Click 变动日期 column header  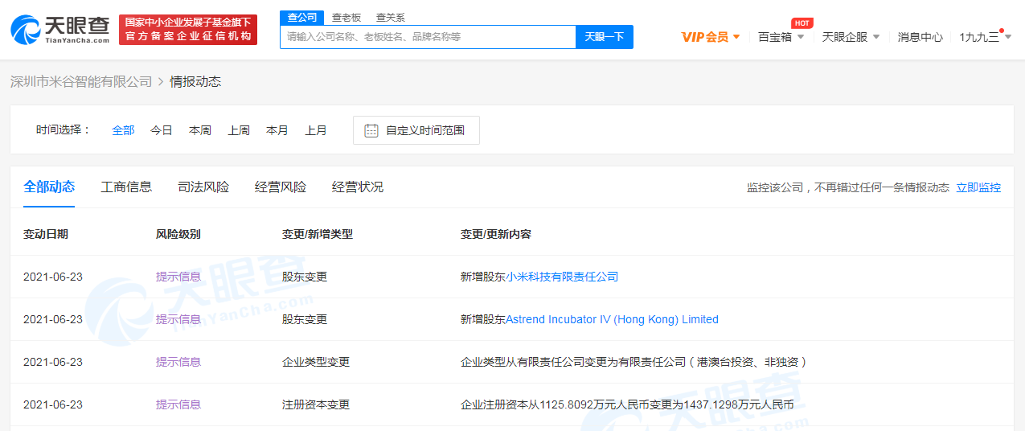(46, 234)
